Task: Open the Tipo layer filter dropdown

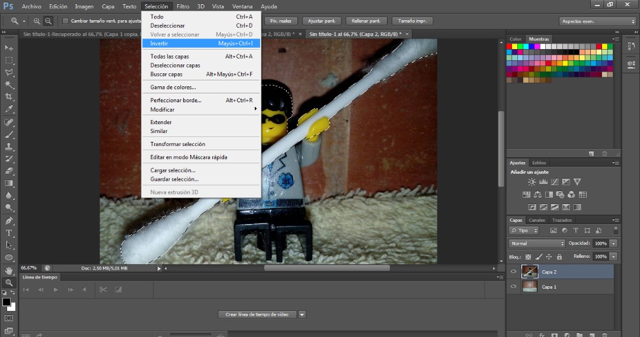Action: point(524,231)
